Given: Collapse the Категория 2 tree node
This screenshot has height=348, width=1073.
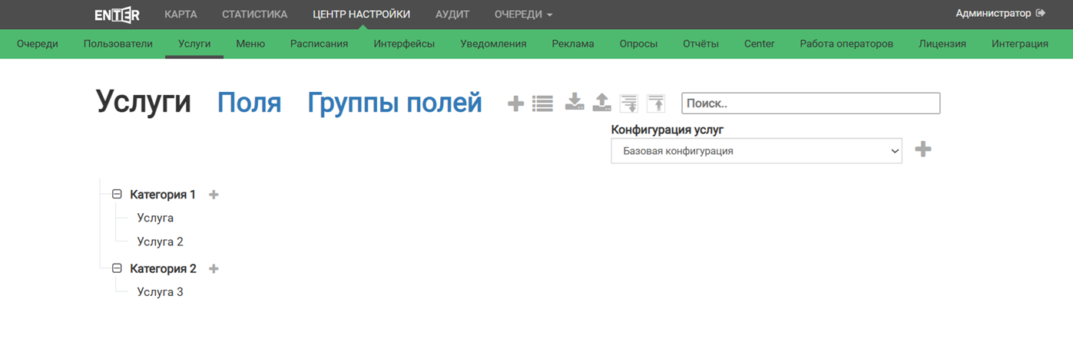Looking at the screenshot, I should coord(117,269).
